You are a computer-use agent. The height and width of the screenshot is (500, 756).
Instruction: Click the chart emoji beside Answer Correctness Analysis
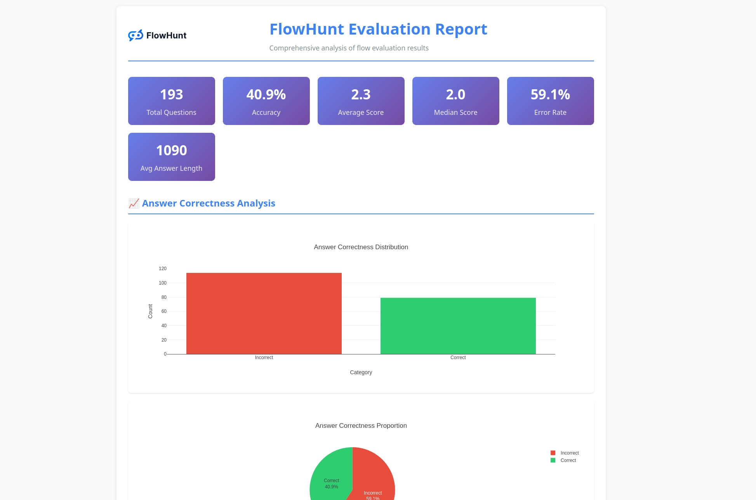point(134,203)
